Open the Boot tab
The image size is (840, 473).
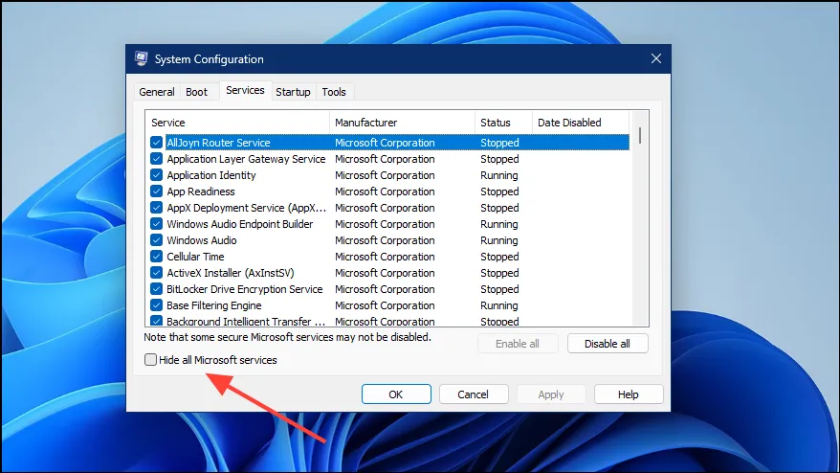[x=196, y=92]
